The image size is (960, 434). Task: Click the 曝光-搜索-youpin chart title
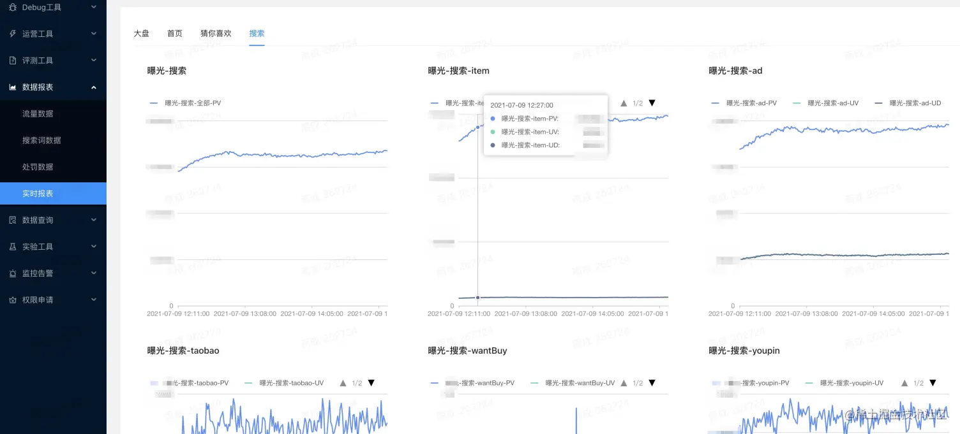[x=744, y=351]
